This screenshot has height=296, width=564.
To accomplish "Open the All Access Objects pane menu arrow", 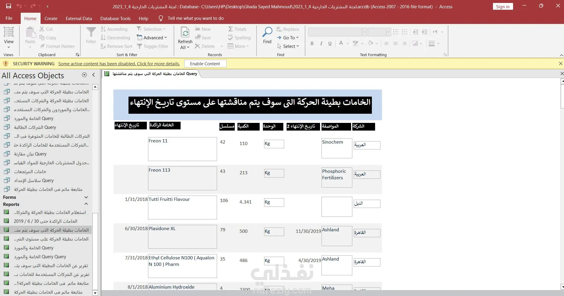I will 84,75.
